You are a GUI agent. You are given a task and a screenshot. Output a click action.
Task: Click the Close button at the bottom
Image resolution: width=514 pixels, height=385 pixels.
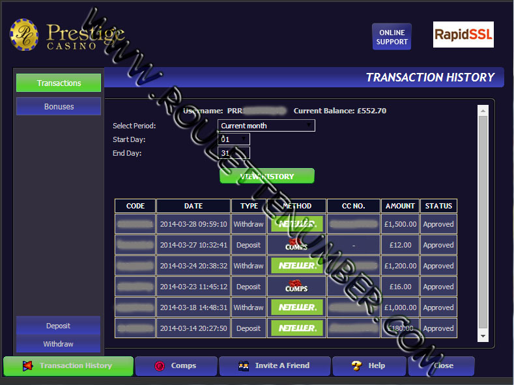(442, 365)
